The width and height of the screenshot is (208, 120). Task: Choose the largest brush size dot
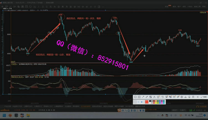point(142,102)
